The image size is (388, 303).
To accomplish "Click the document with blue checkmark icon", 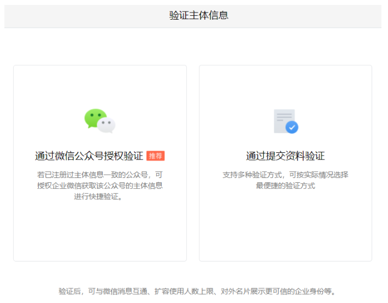I will pyautogui.click(x=286, y=121).
